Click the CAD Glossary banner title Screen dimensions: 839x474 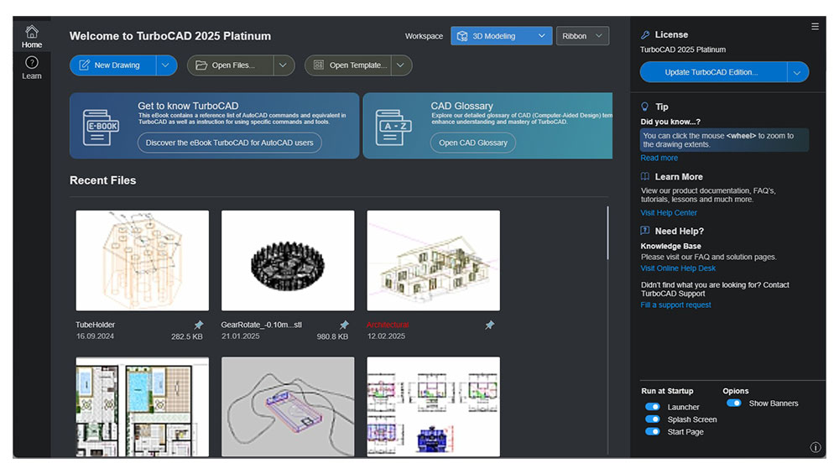(x=461, y=106)
